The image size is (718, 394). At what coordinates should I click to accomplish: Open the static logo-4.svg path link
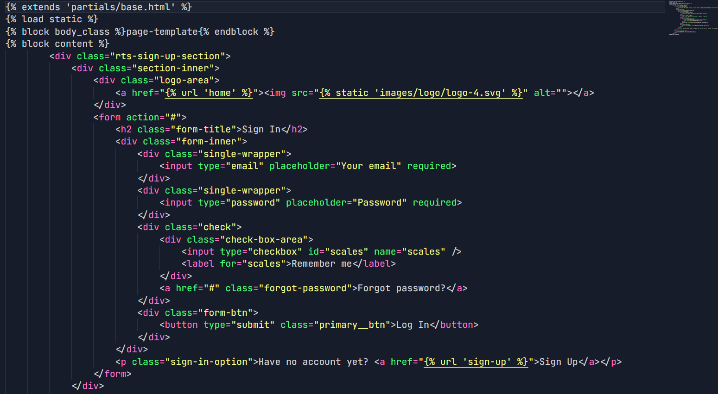[x=420, y=93]
